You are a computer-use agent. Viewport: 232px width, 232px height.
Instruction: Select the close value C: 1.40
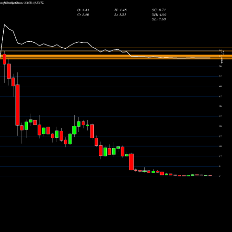tap(83, 15)
